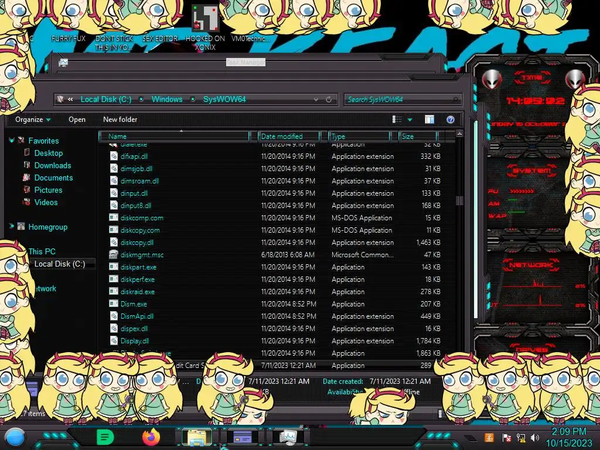Expand the Homegroup tree node

12,226
